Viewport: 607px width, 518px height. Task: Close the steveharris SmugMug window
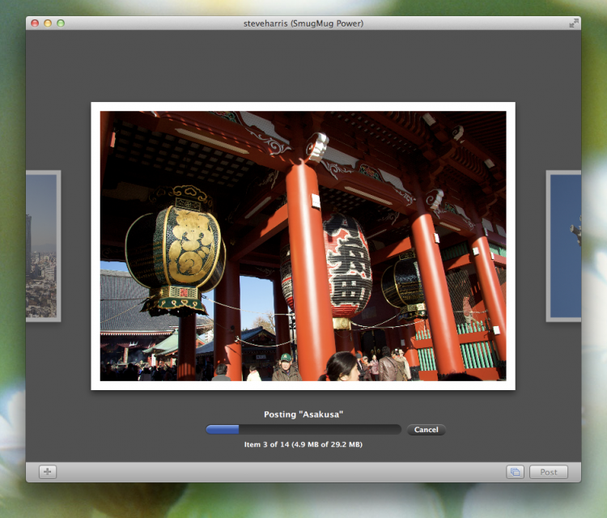pyautogui.click(x=35, y=23)
